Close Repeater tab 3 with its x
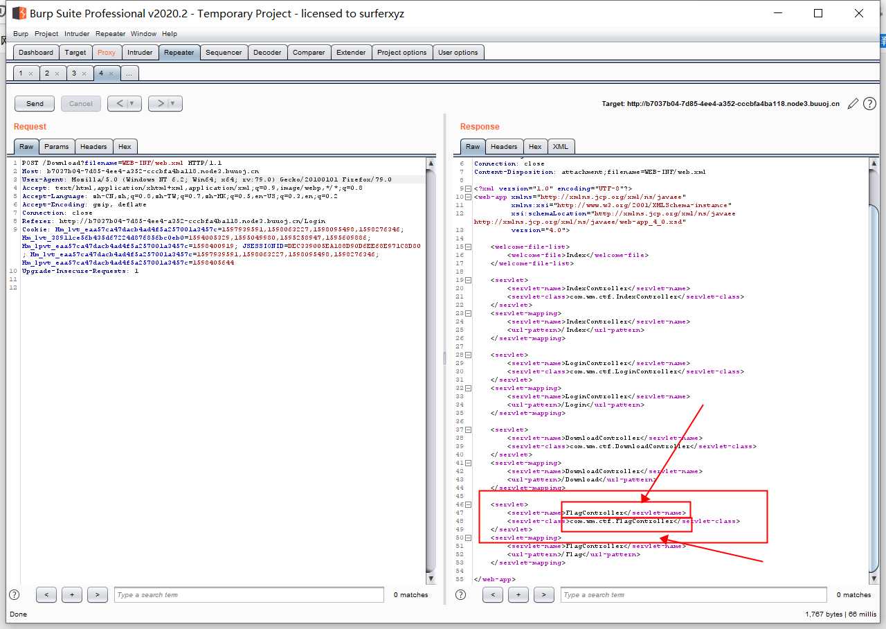The image size is (886, 629). (84, 73)
